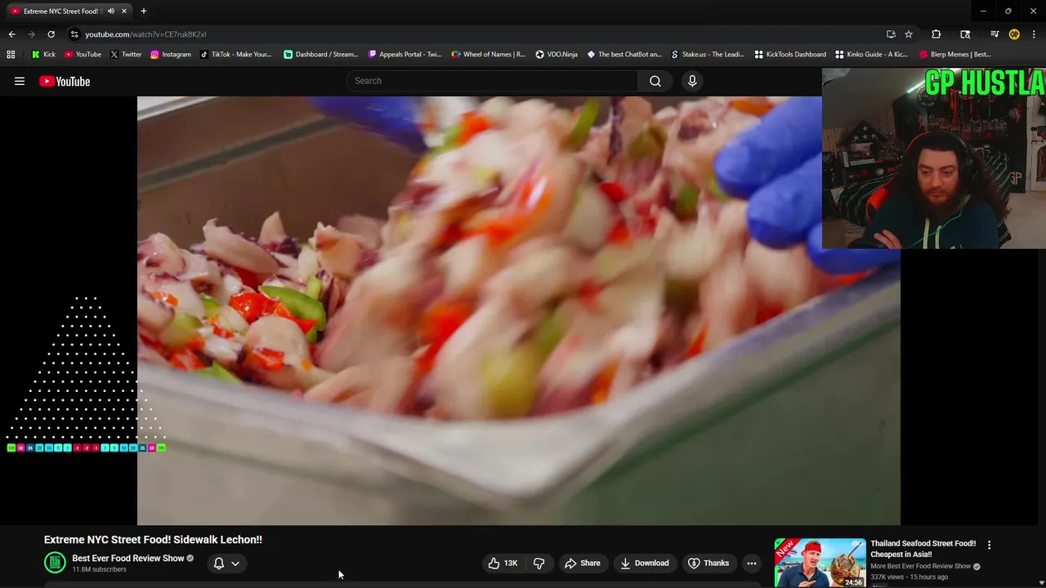Click the search magnifier button
The image size is (1046, 588).
click(x=655, y=81)
